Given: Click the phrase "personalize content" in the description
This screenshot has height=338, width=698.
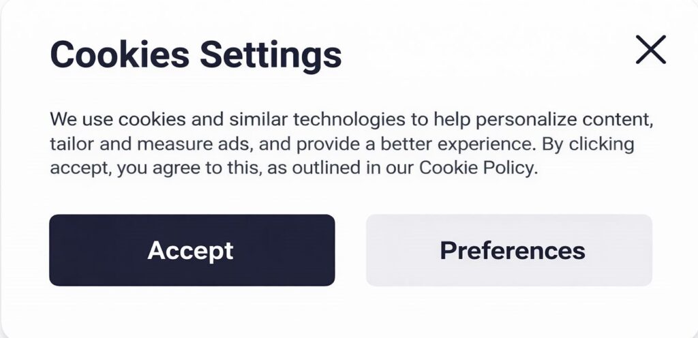Looking at the screenshot, I should pyautogui.click(x=564, y=120).
